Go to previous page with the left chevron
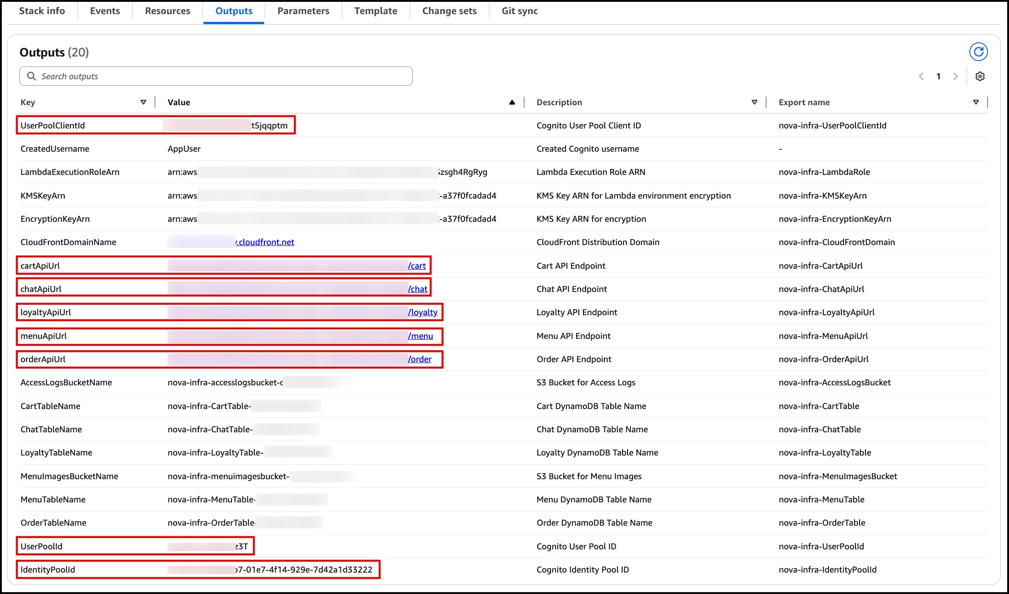 (921, 77)
